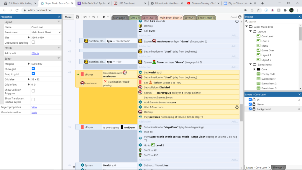302x170 pixels.
Task: Click the Play powerup audio action
Action: [188, 117]
